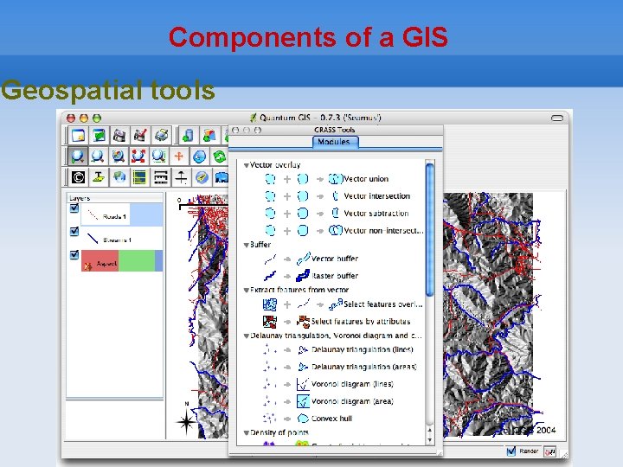623x467 pixels.
Task: Click the GPS Tools compass icon
Action: click(x=202, y=177)
